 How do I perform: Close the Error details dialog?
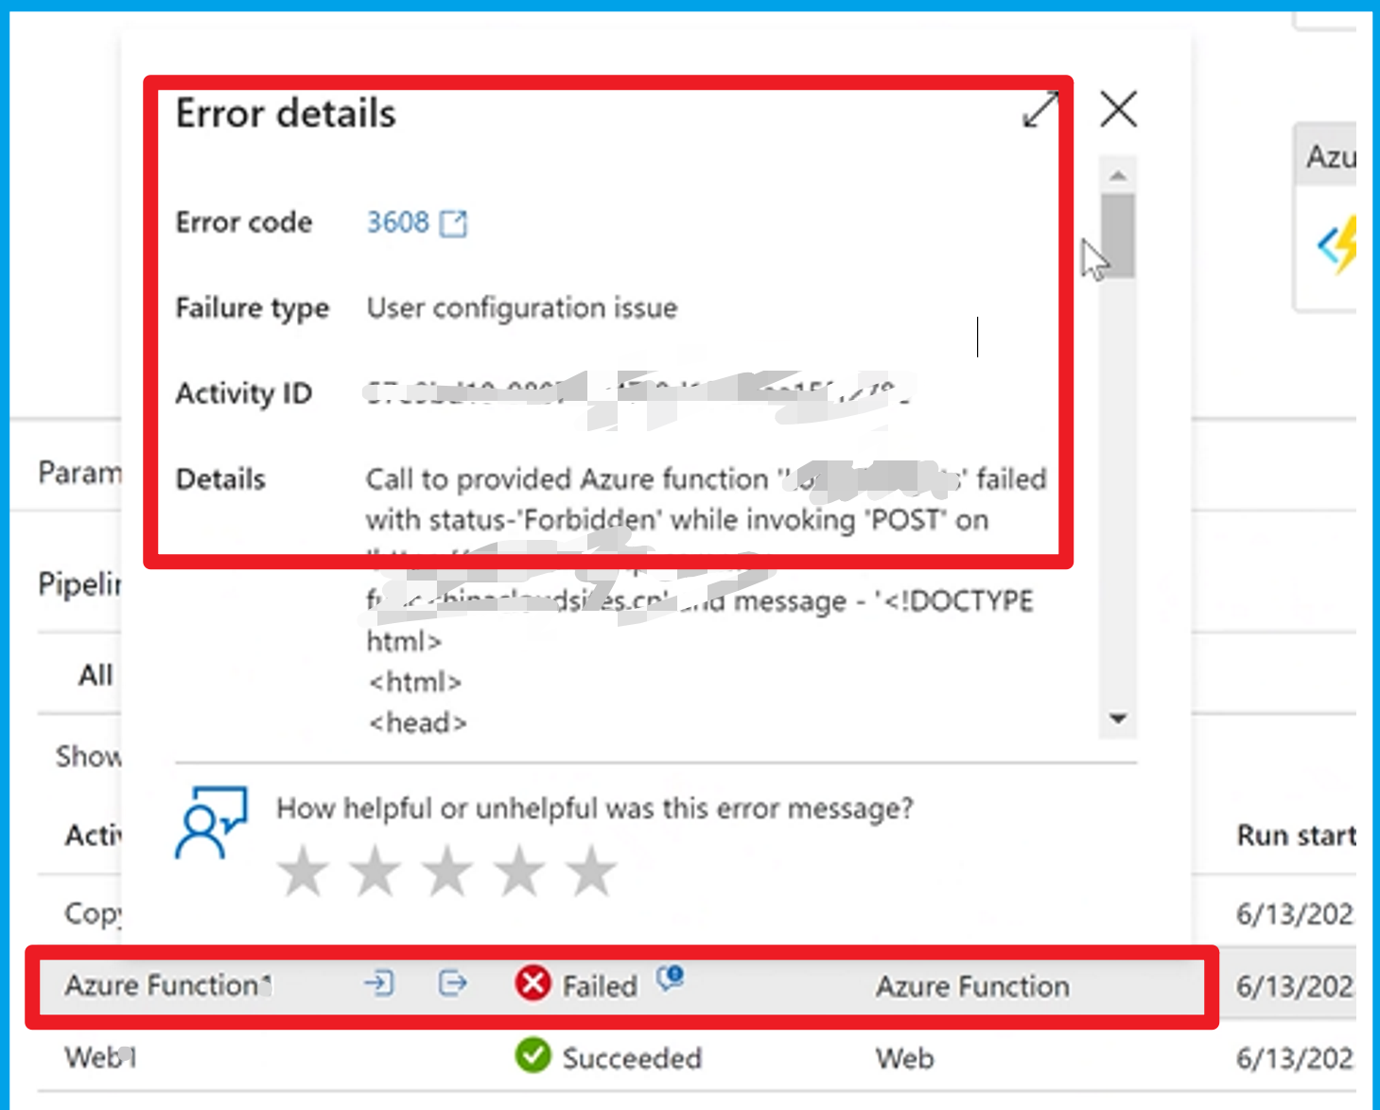coord(1118,110)
